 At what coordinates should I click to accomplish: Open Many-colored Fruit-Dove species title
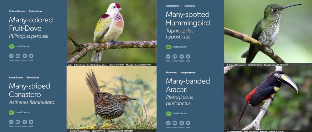coord(31,24)
